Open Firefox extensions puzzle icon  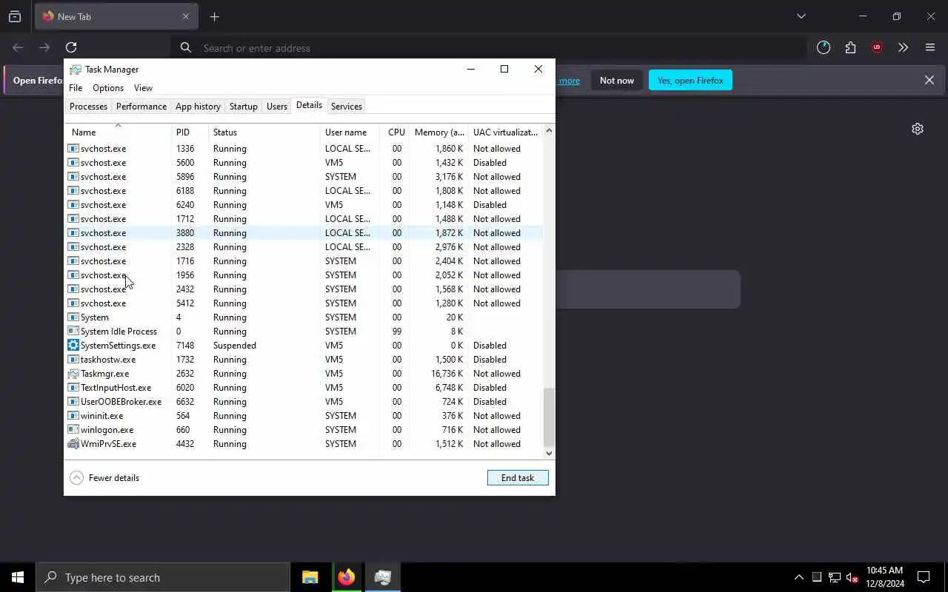point(850,47)
